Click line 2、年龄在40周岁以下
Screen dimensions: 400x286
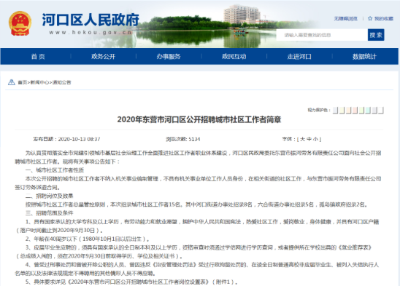(88, 239)
